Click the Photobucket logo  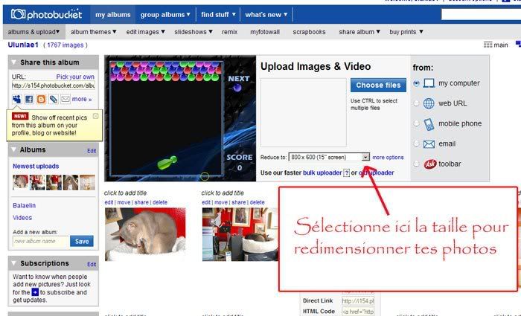coord(46,14)
